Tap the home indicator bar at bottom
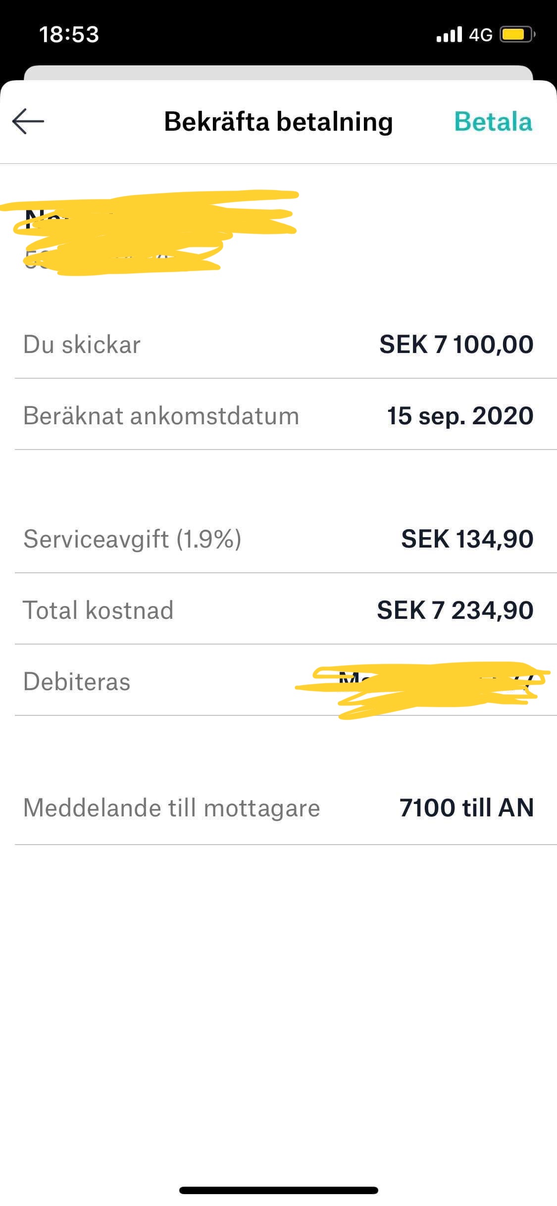 (x=278, y=1190)
